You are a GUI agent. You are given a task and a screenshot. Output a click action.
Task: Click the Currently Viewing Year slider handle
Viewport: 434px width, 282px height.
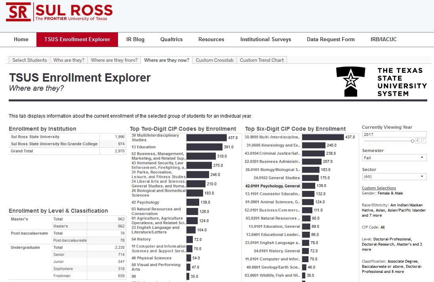point(412,141)
